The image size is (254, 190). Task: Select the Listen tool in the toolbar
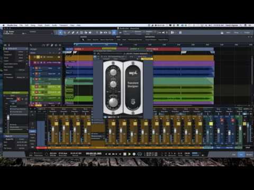(90, 33)
